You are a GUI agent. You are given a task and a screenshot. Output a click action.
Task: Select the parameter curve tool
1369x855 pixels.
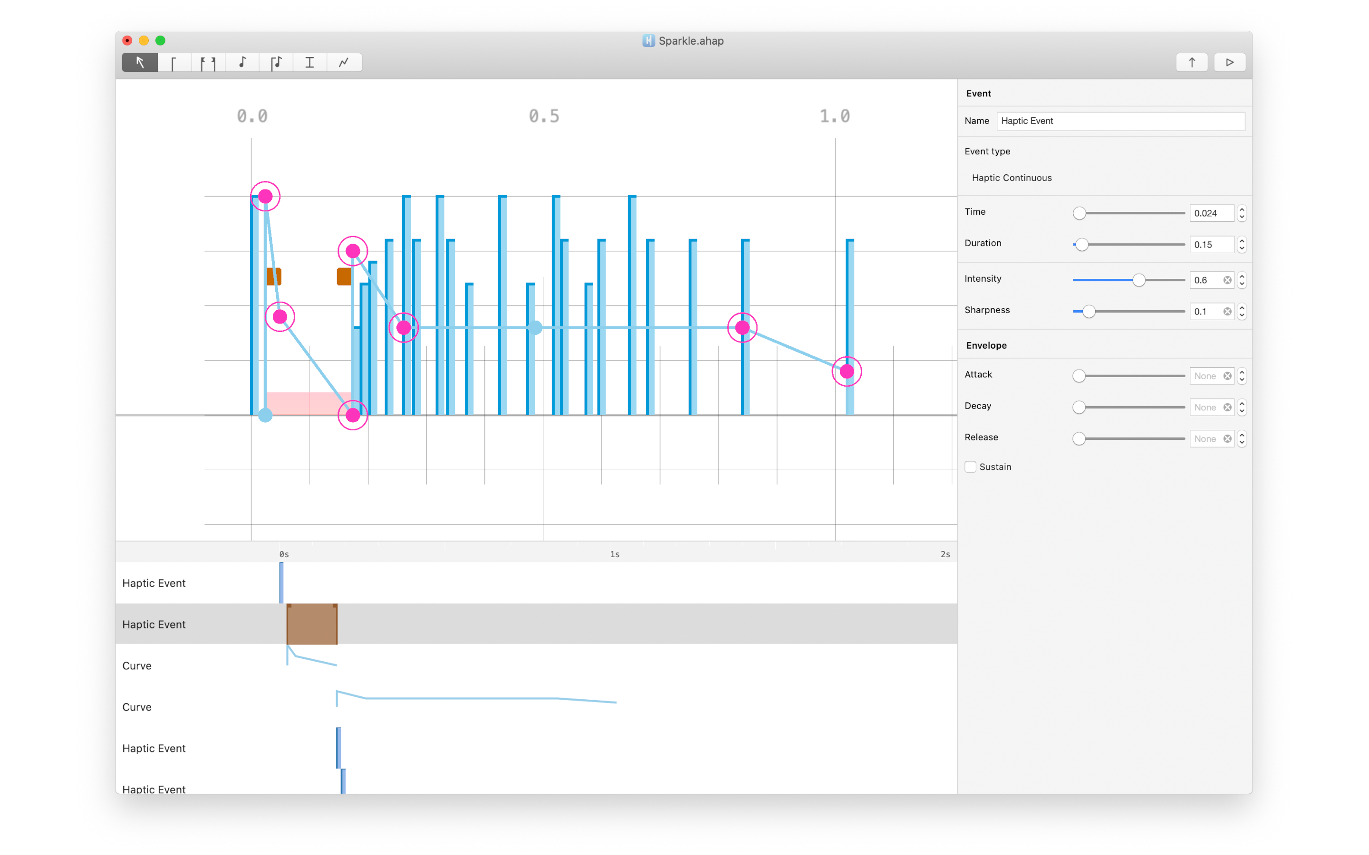(344, 62)
